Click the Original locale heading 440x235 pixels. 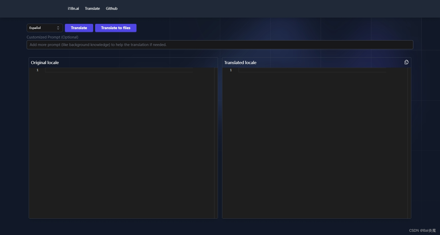45,63
